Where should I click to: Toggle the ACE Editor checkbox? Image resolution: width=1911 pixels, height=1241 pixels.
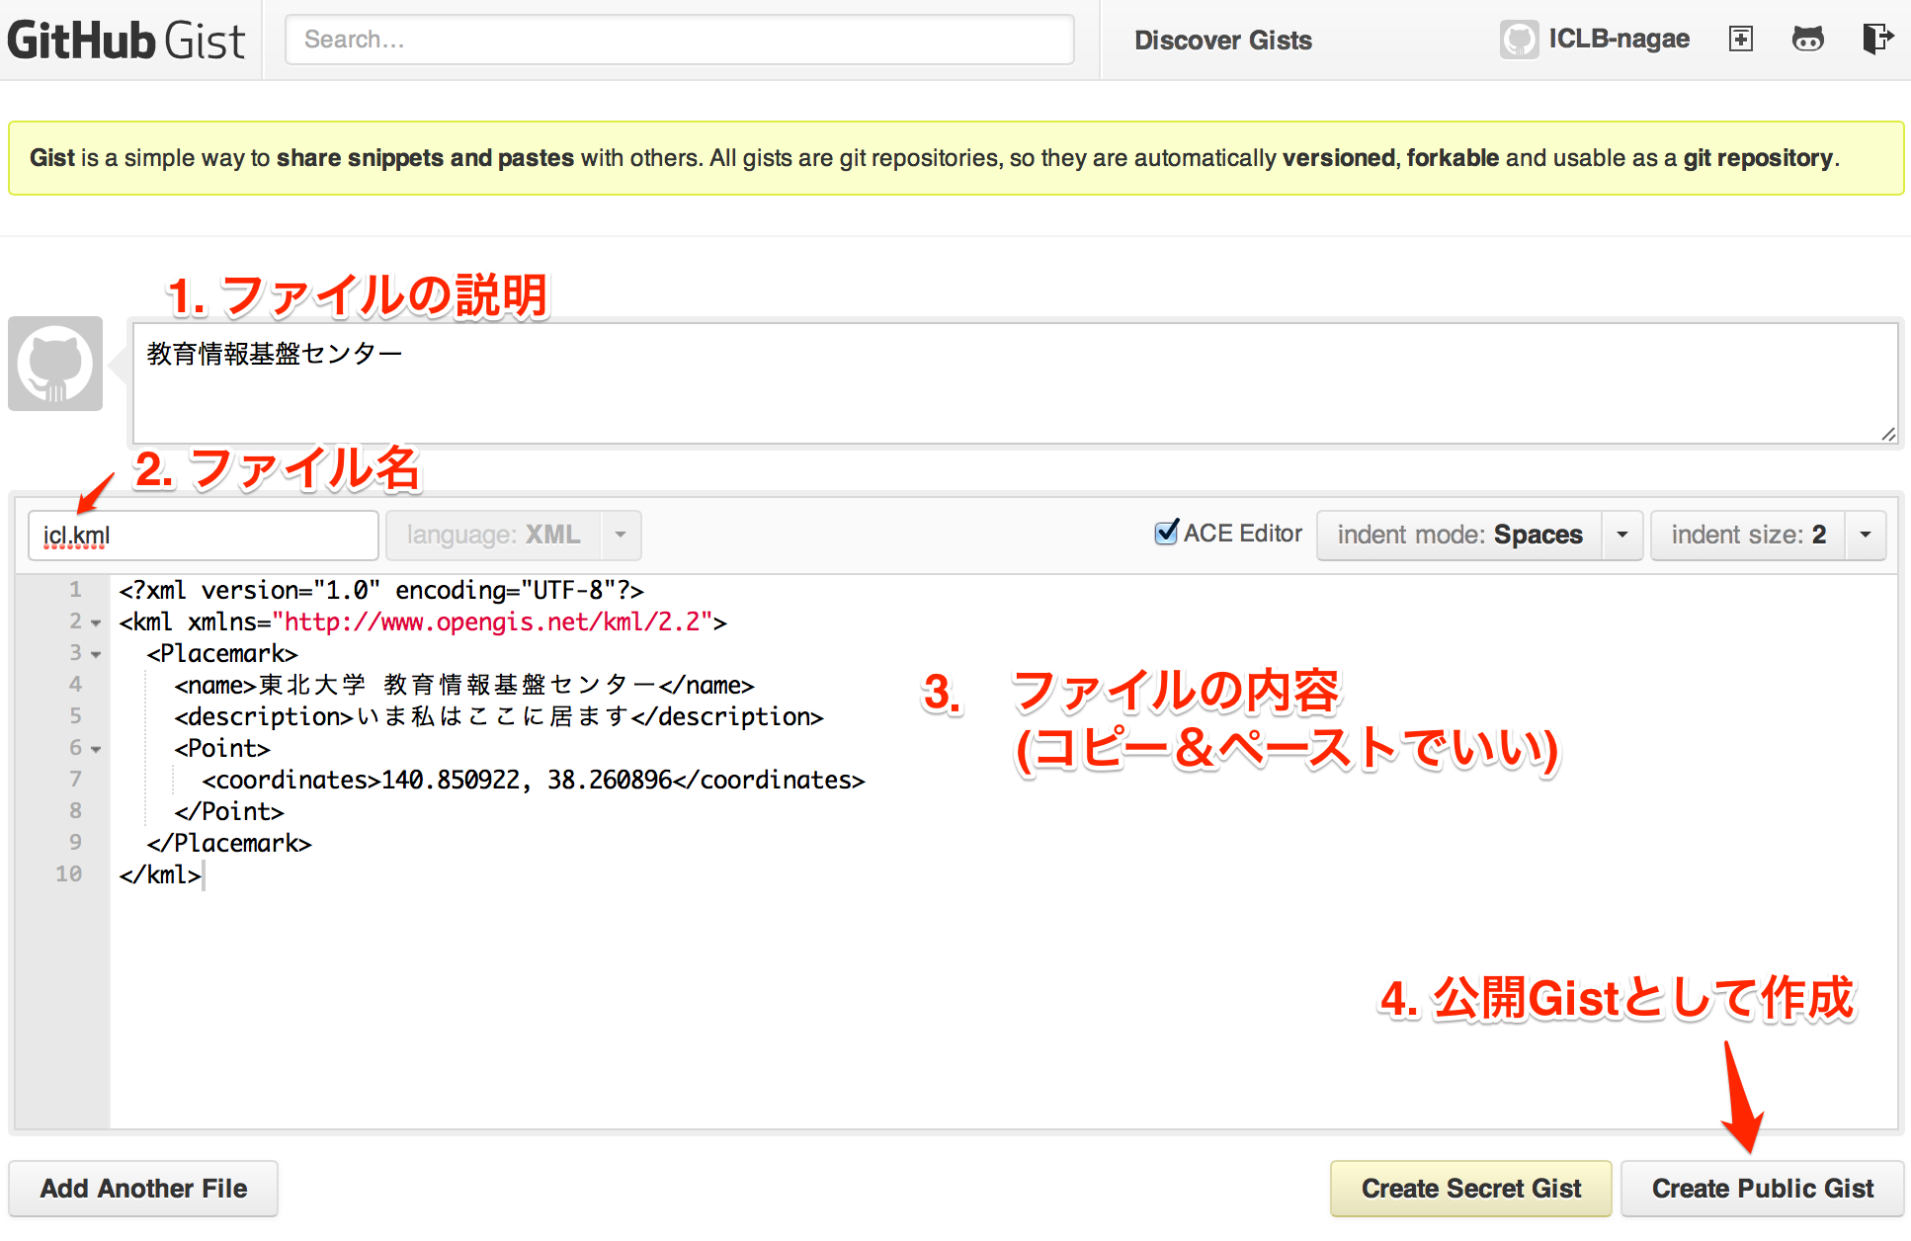point(1167,533)
